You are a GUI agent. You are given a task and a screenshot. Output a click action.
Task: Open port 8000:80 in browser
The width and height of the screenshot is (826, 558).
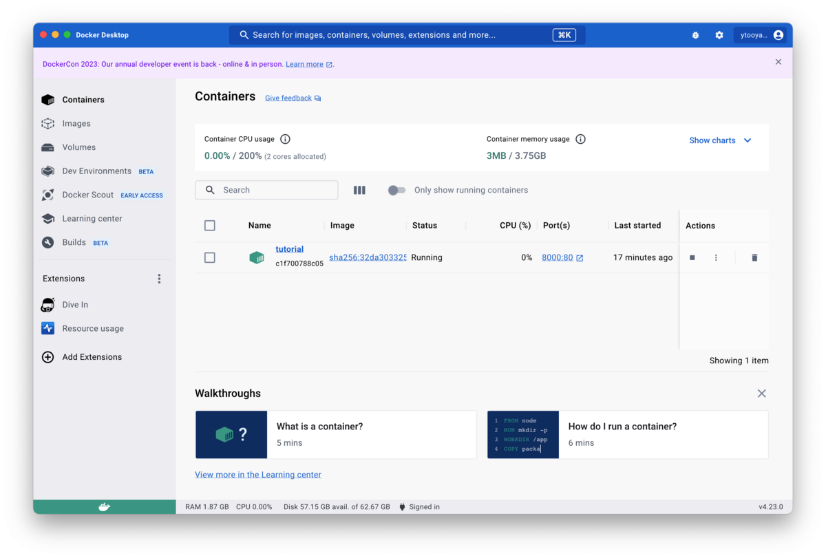[562, 257]
